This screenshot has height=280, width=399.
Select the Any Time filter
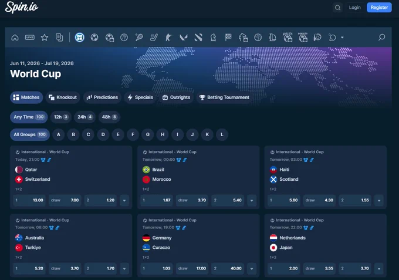coord(29,117)
